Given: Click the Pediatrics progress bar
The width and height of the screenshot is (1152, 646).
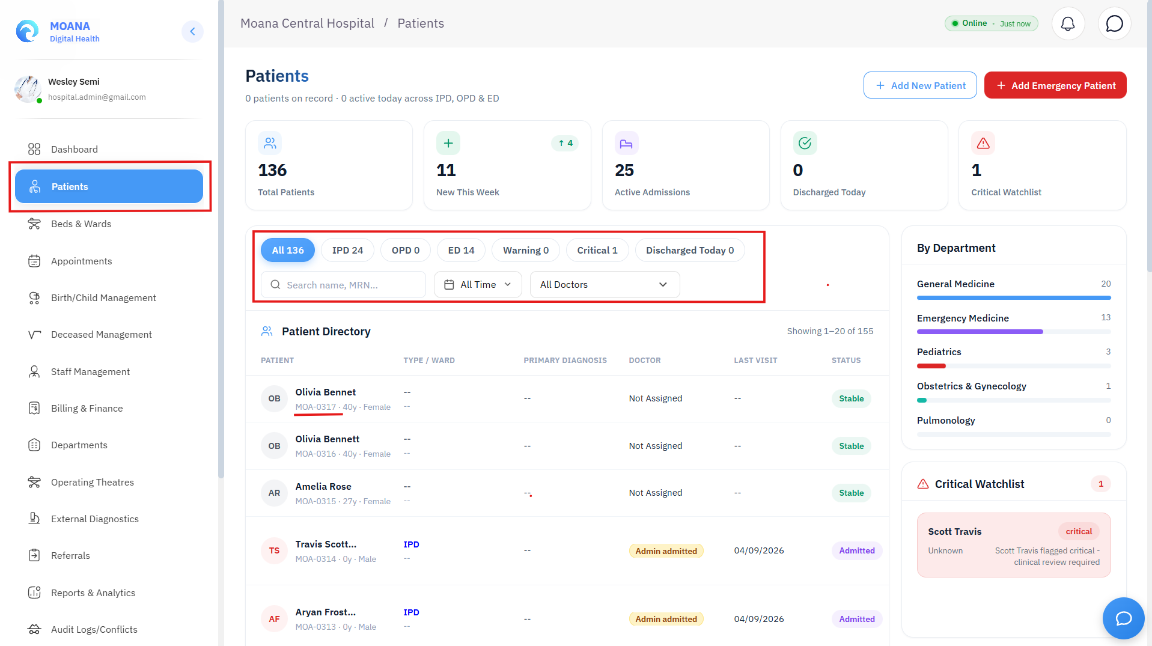Looking at the screenshot, I should (x=1014, y=366).
